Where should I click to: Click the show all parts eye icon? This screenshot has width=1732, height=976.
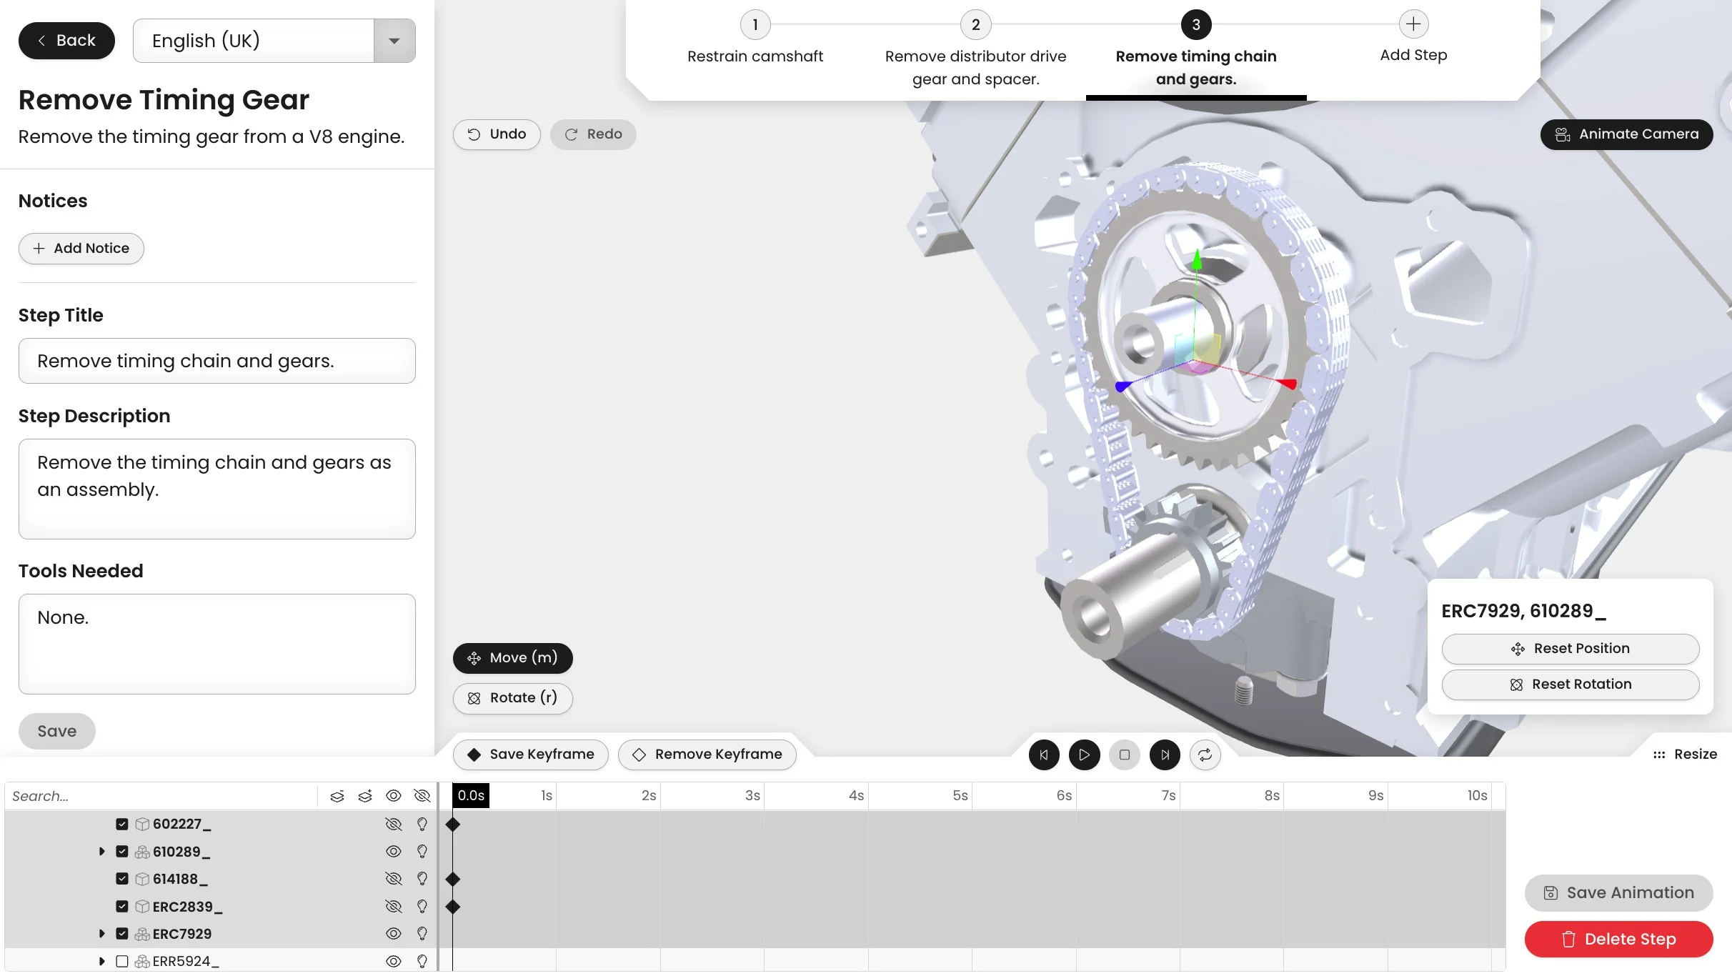(x=393, y=796)
